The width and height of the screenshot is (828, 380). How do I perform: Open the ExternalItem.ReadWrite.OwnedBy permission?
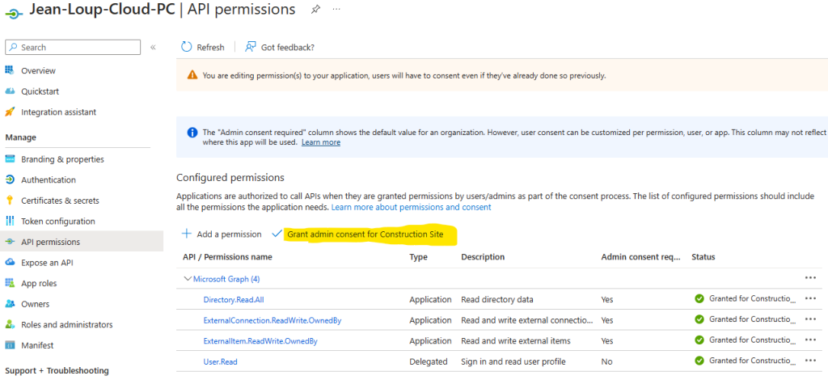point(260,341)
